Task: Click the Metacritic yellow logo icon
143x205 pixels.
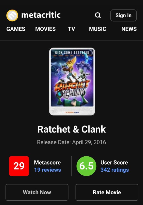Action: tap(12, 15)
